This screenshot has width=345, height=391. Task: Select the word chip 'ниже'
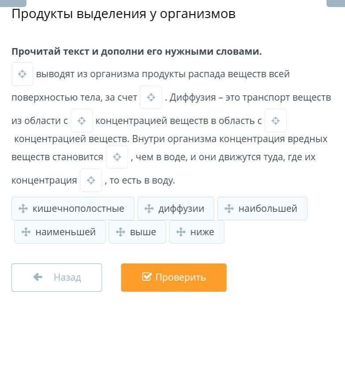click(x=197, y=232)
